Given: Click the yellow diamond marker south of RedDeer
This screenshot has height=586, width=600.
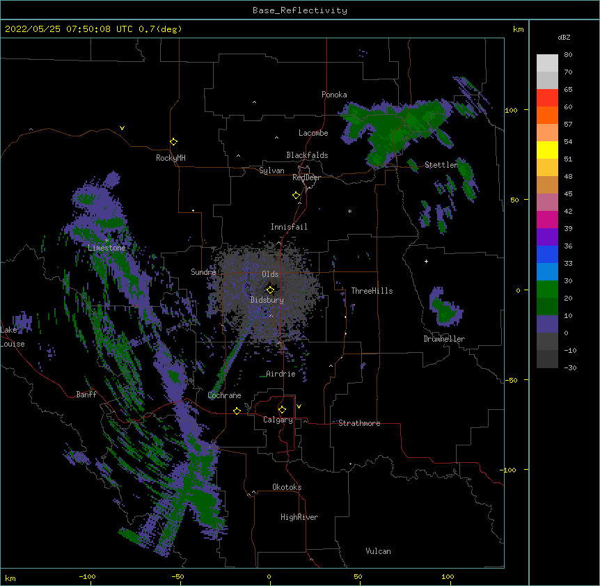Looking at the screenshot, I should [x=297, y=196].
